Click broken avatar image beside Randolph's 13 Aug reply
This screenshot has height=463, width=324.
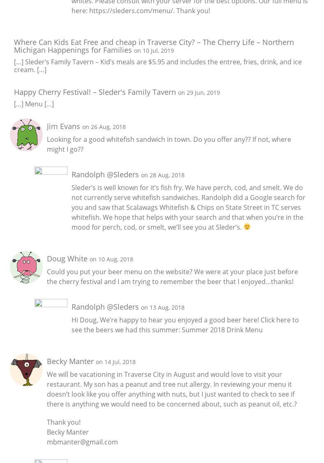click(51, 303)
